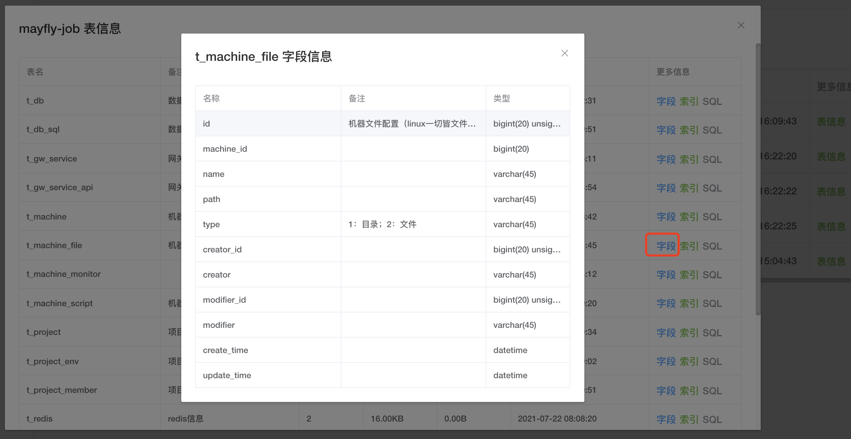The height and width of the screenshot is (439, 851).
Task: Open SQL link for t_machine_file row
Action: 712,246
